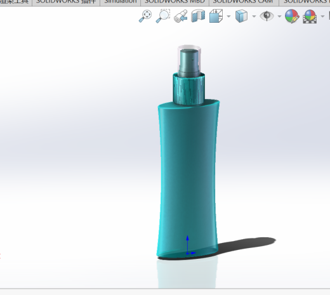Toggle Hide/Show Items eye icon
The height and width of the screenshot is (295, 330).
click(x=267, y=16)
